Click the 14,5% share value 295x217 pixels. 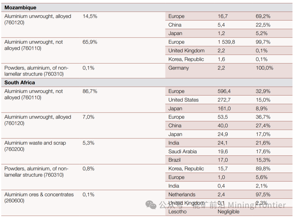point(90,16)
